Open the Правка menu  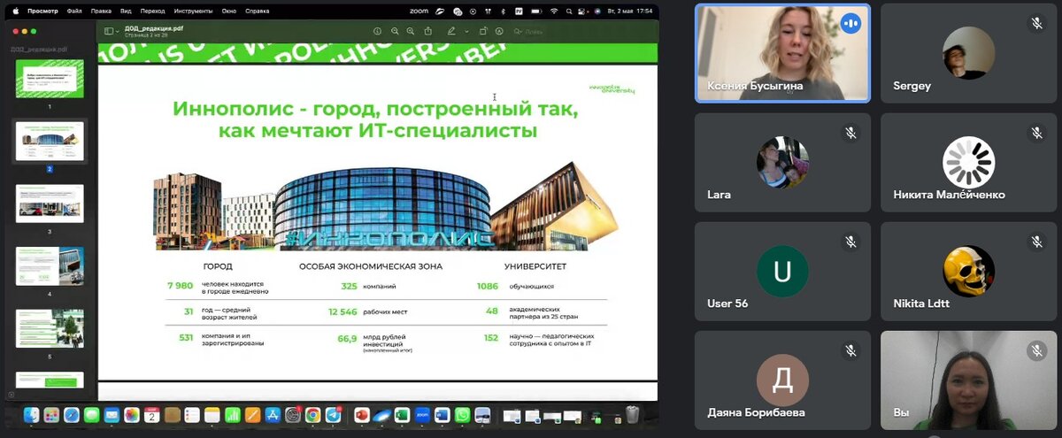point(101,11)
